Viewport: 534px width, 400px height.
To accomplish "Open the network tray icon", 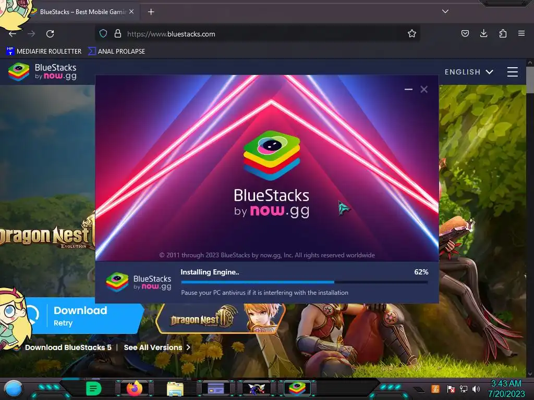I will click(x=463, y=389).
